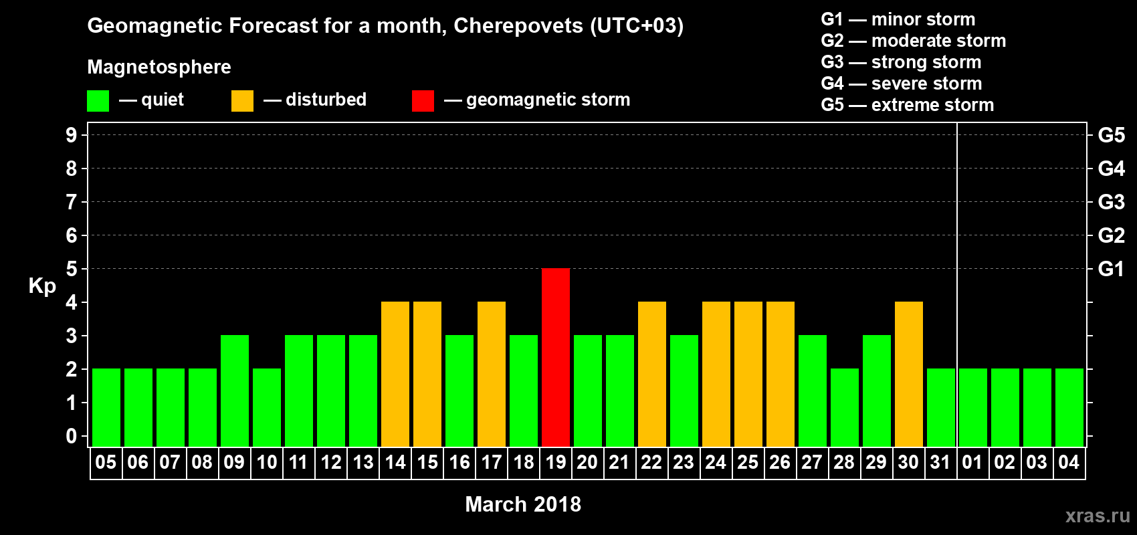Select the green bar for day 10
Screen dimensions: 1137x535
[x=267, y=407]
